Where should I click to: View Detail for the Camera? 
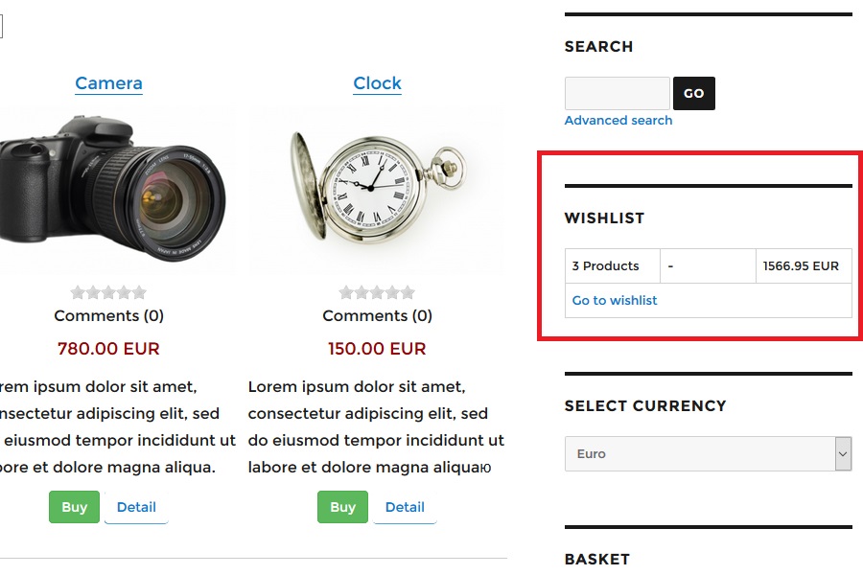[136, 507]
